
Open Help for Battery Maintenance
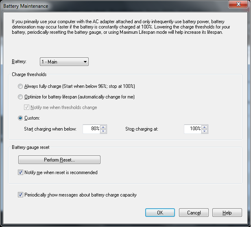[227, 213]
